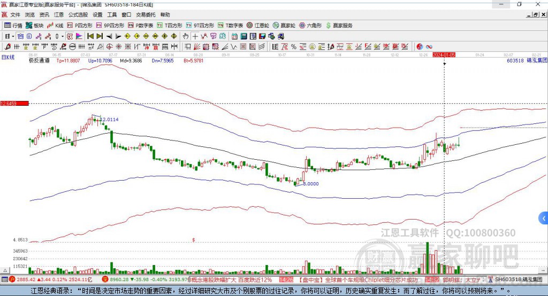Click the red floppy save icon
548x296 pixels.
pyautogui.click(x=262, y=36)
